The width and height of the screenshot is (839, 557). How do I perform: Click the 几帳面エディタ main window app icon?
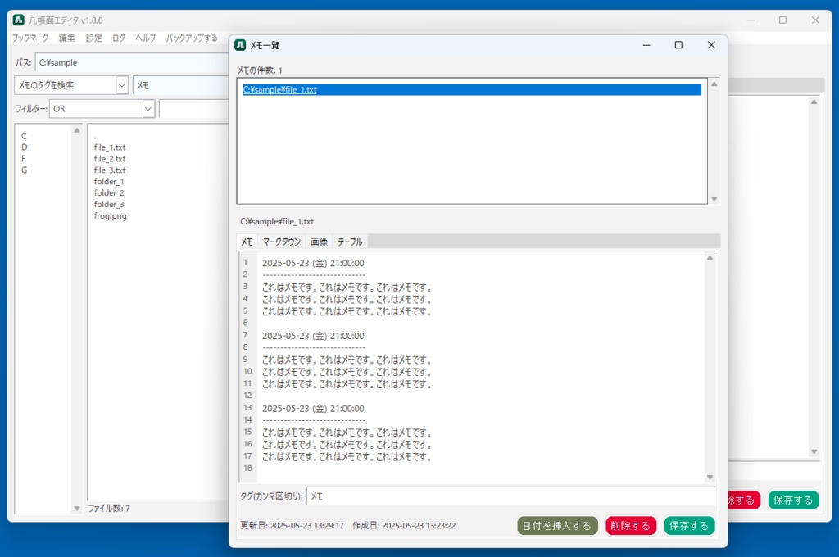click(x=19, y=20)
